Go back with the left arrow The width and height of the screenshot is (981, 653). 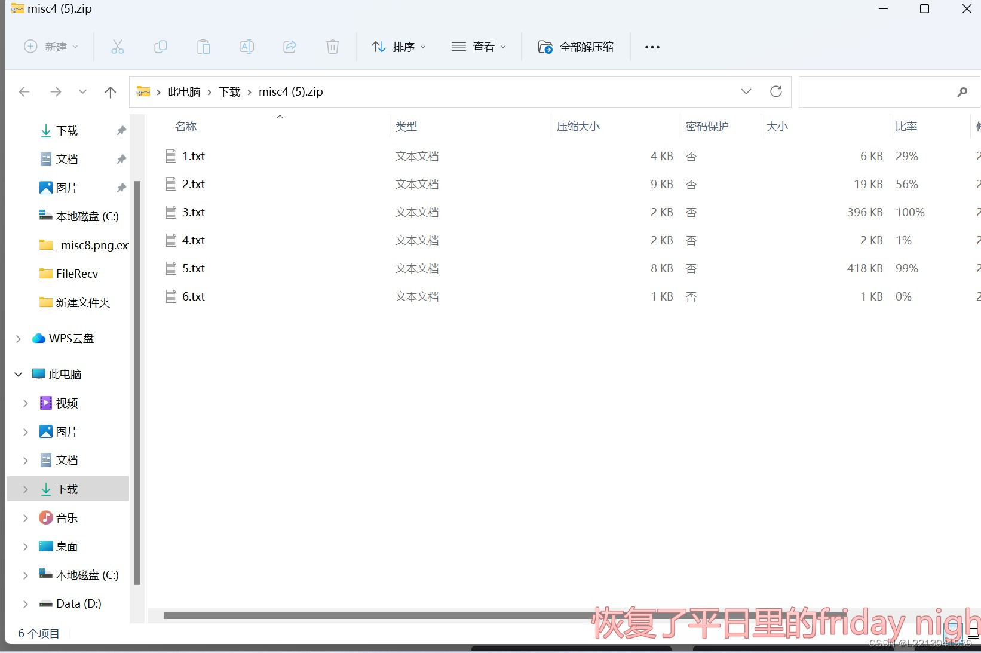(x=24, y=91)
